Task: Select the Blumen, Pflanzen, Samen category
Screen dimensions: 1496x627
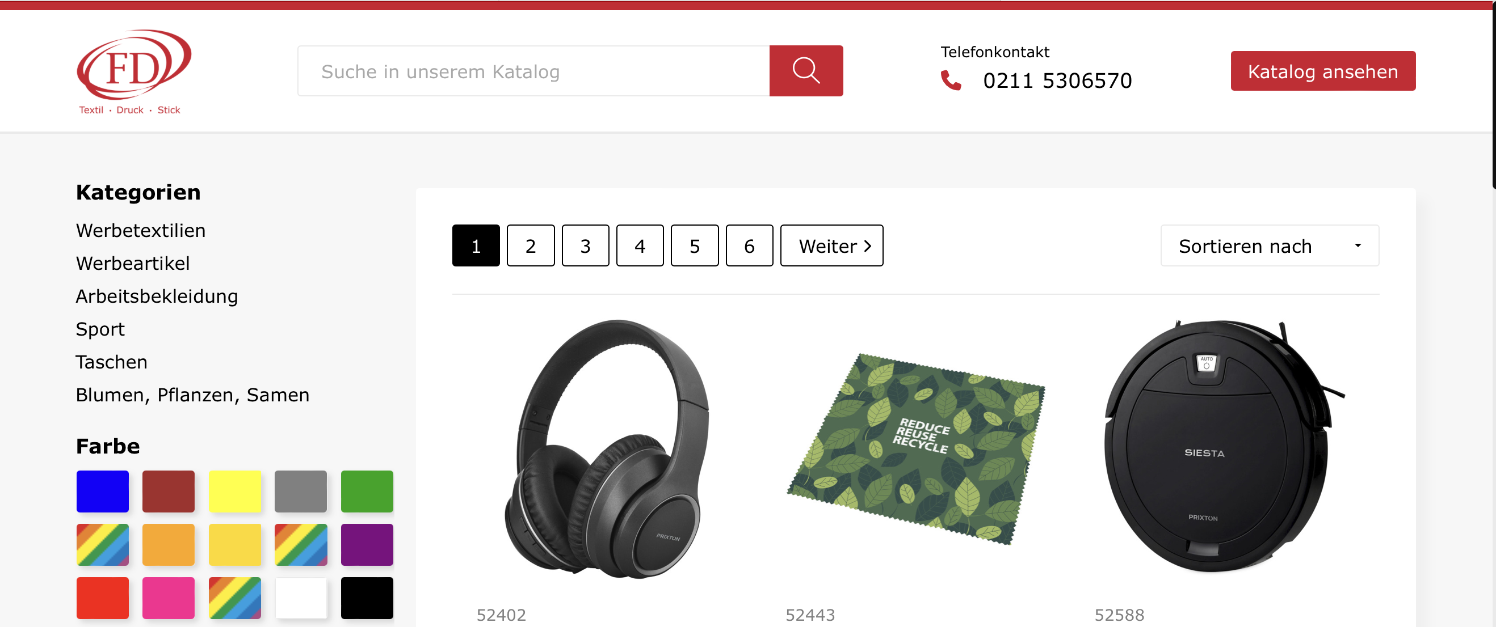Action: 192,395
